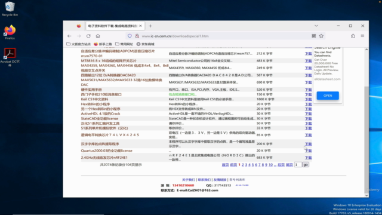Download the DAC8420 converter file

[309, 75]
